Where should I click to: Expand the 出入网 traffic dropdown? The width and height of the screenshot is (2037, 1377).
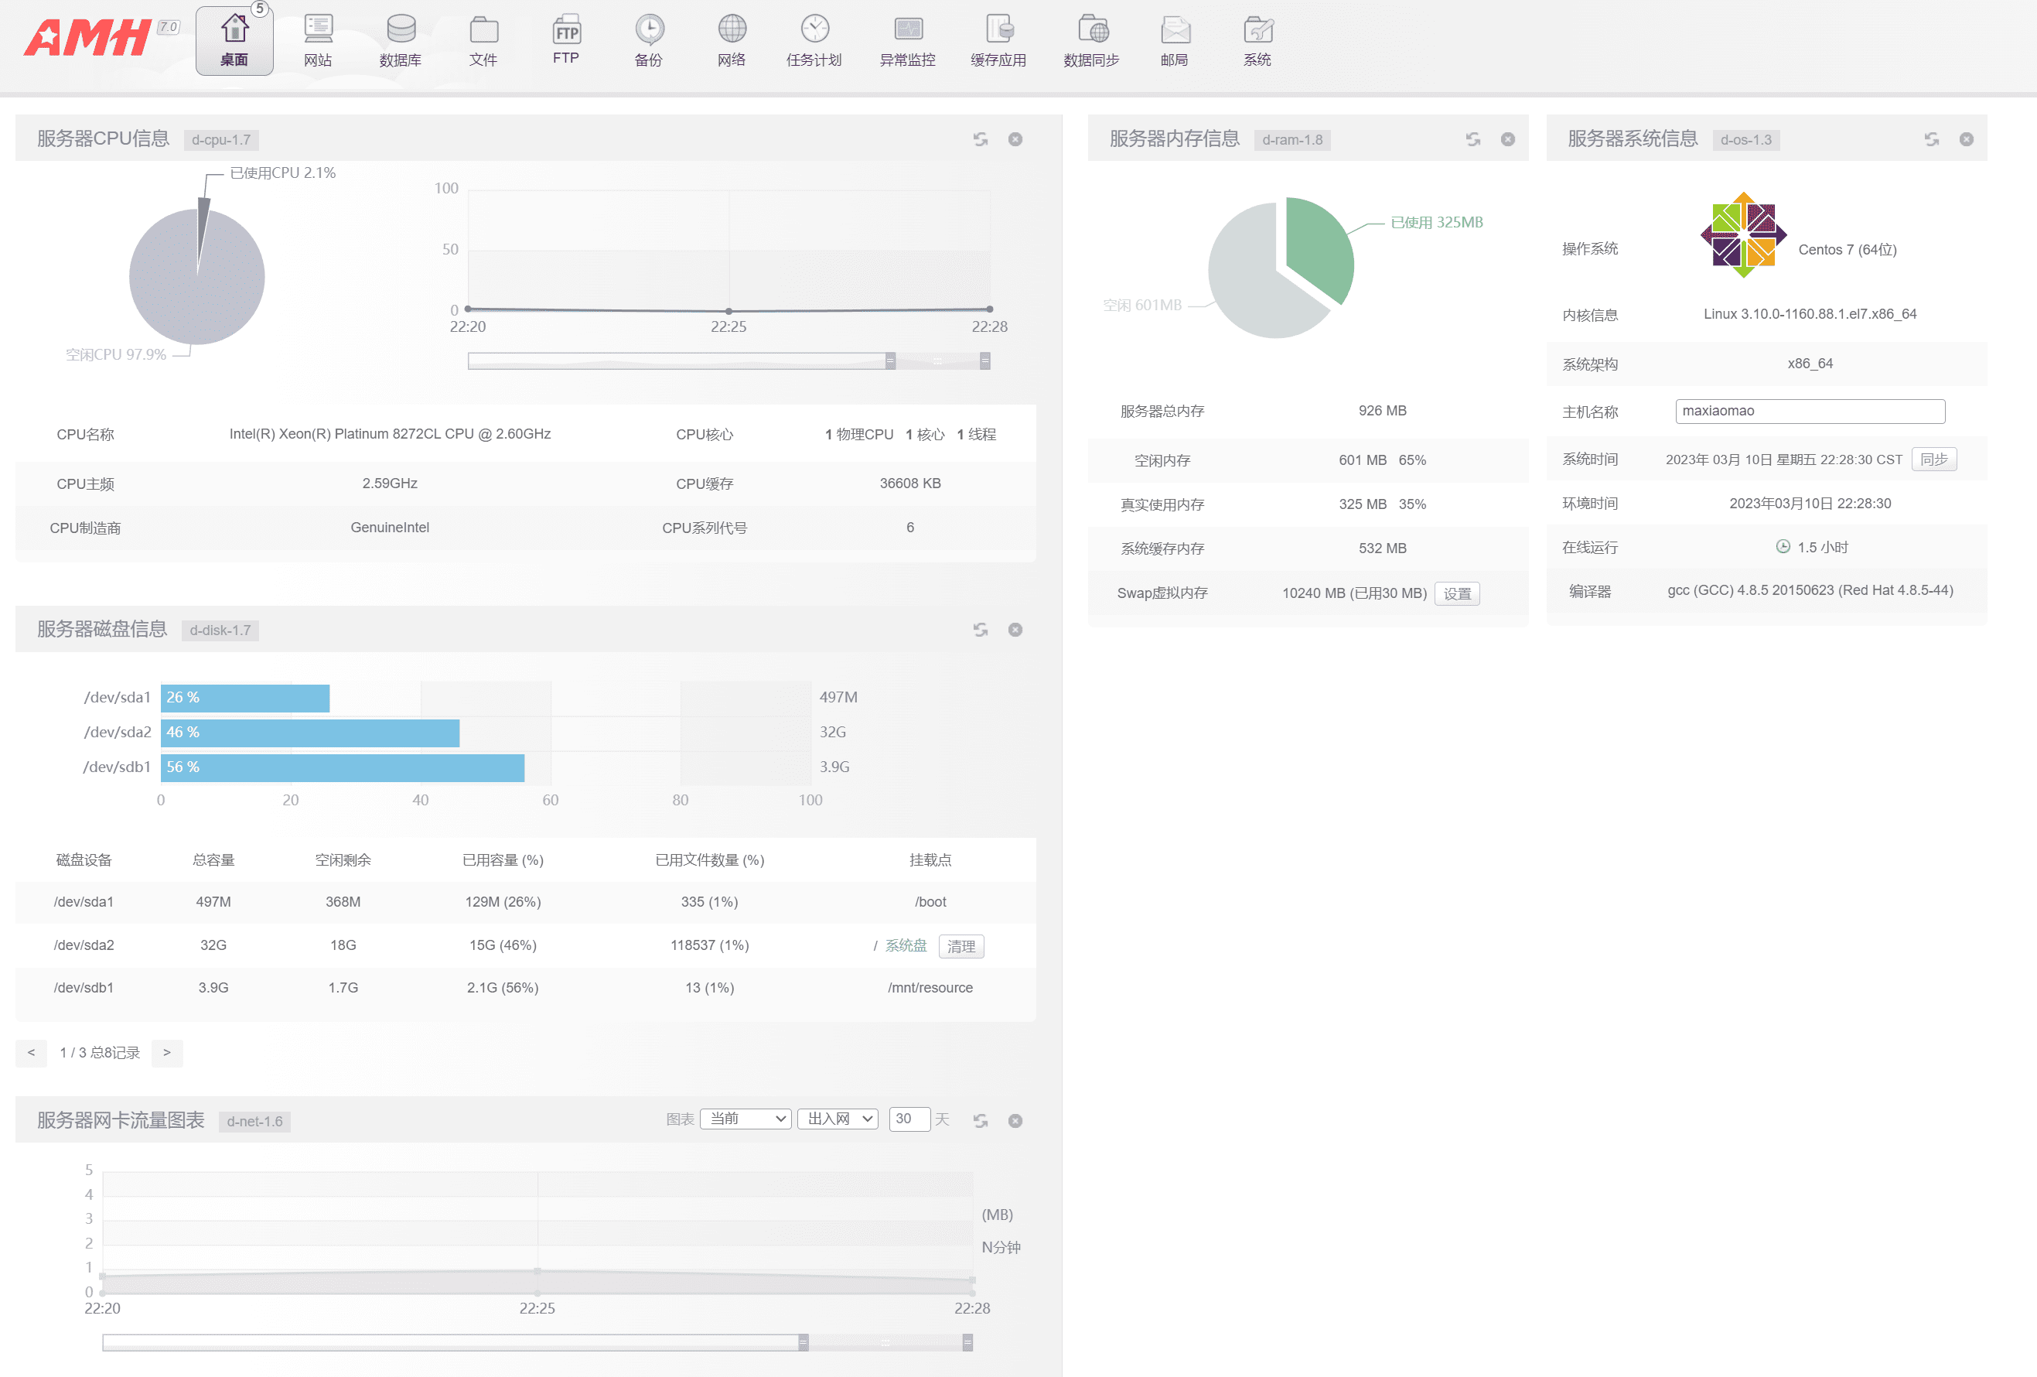838,1119
